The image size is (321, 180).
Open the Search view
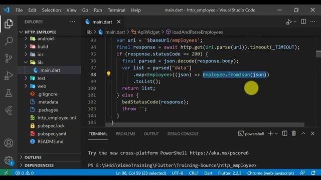coord(9,41)
